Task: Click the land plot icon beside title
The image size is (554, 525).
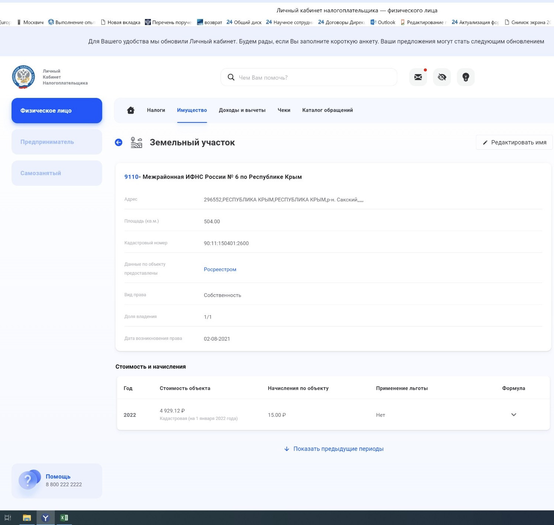Action: pyautogui.click(x=136, y=143)
